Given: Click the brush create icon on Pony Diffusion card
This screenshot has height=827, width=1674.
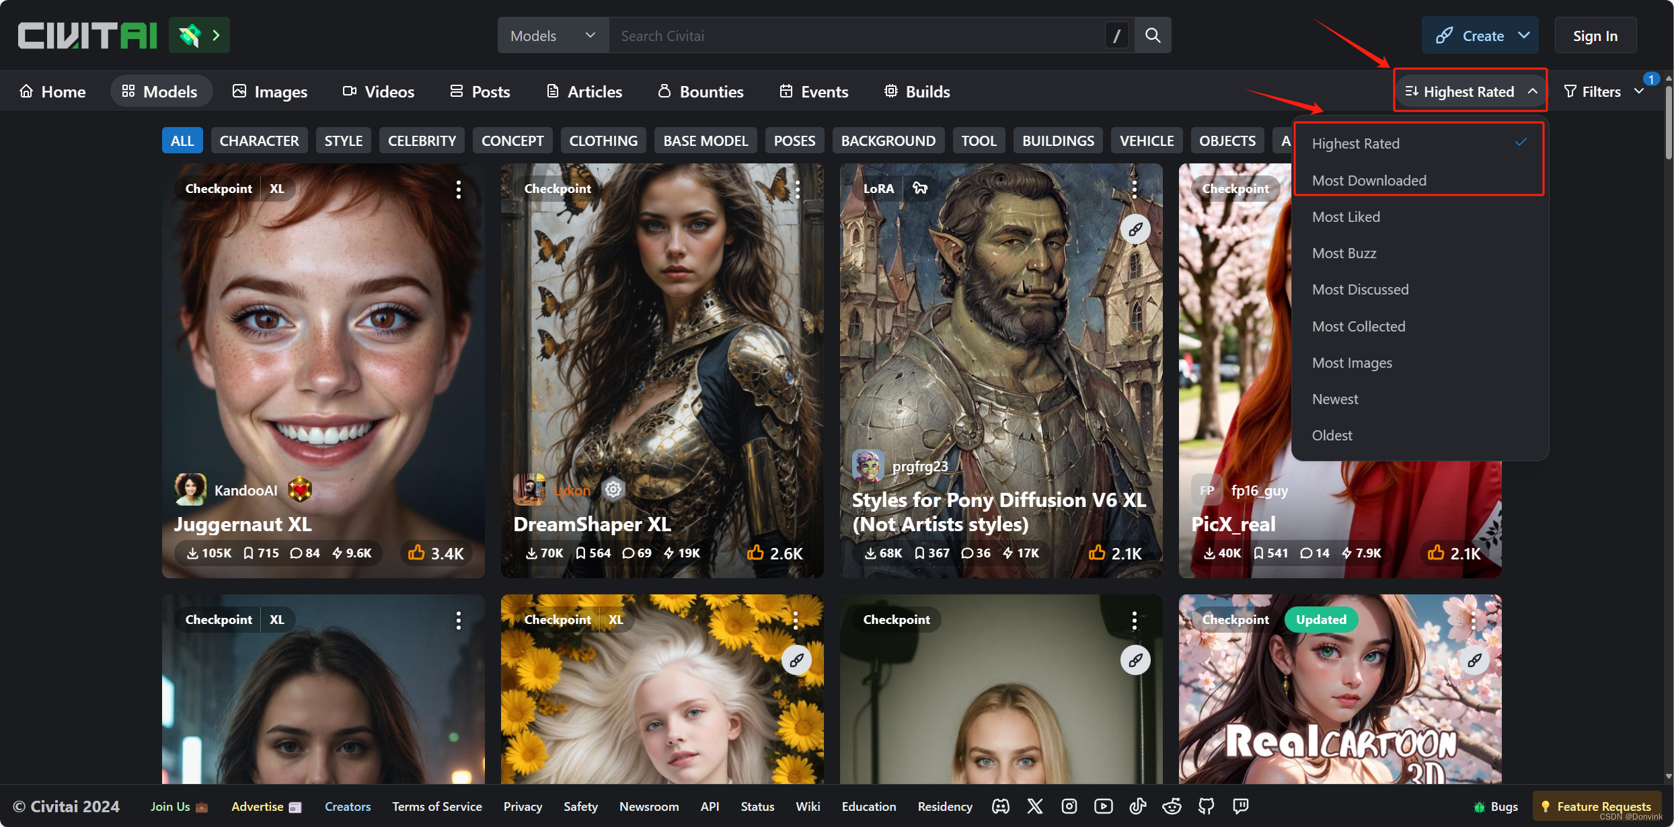Looking at the screenshot, I should (x=1135, y=229).
